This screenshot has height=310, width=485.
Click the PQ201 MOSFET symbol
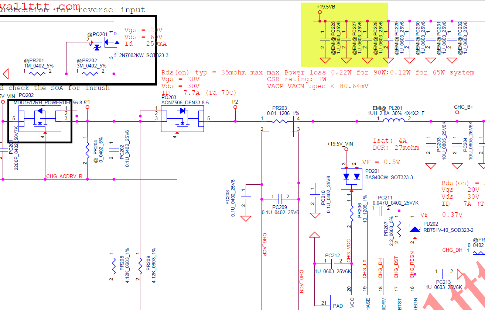[106, 45]
